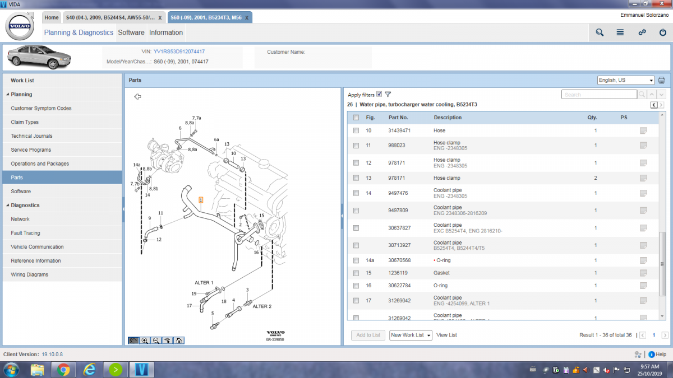This screenshot has width=673, height=378.
Task: Uncheck the Apply filters checkbox
Action: coord(378,94)
